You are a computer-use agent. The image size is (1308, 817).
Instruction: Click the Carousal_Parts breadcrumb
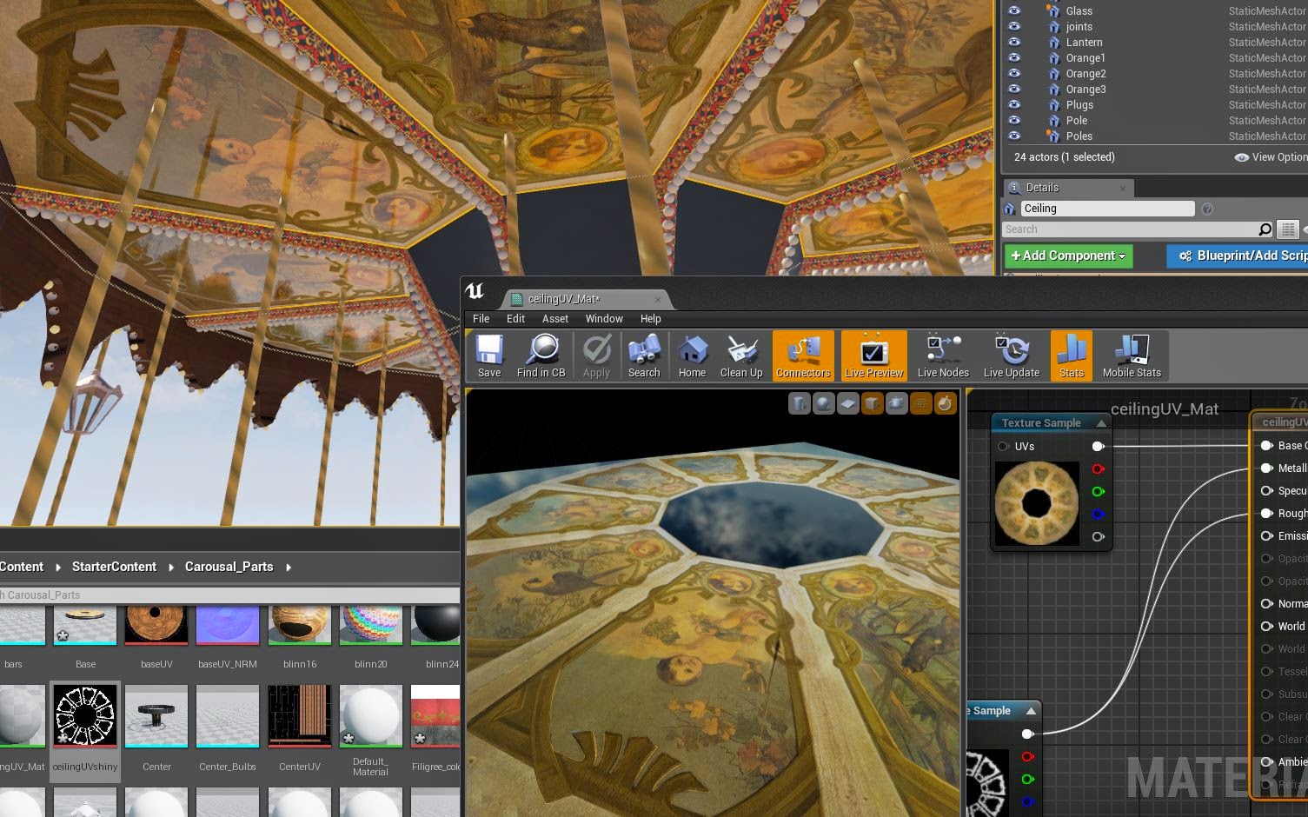click(x=229, y=567)
